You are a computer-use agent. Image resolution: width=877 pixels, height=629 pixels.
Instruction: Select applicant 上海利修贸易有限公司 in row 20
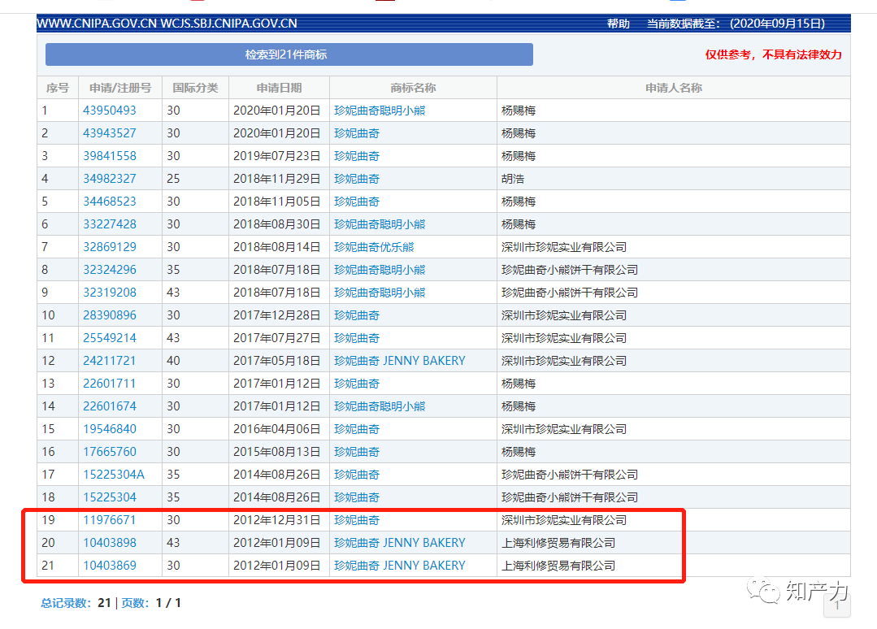(x=558, y=542)
